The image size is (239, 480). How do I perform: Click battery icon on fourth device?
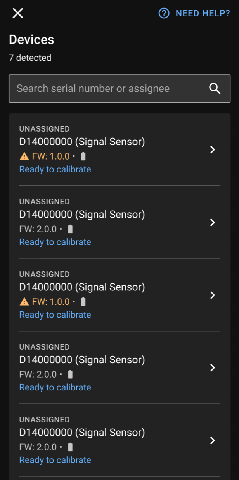tap(70, 375)
